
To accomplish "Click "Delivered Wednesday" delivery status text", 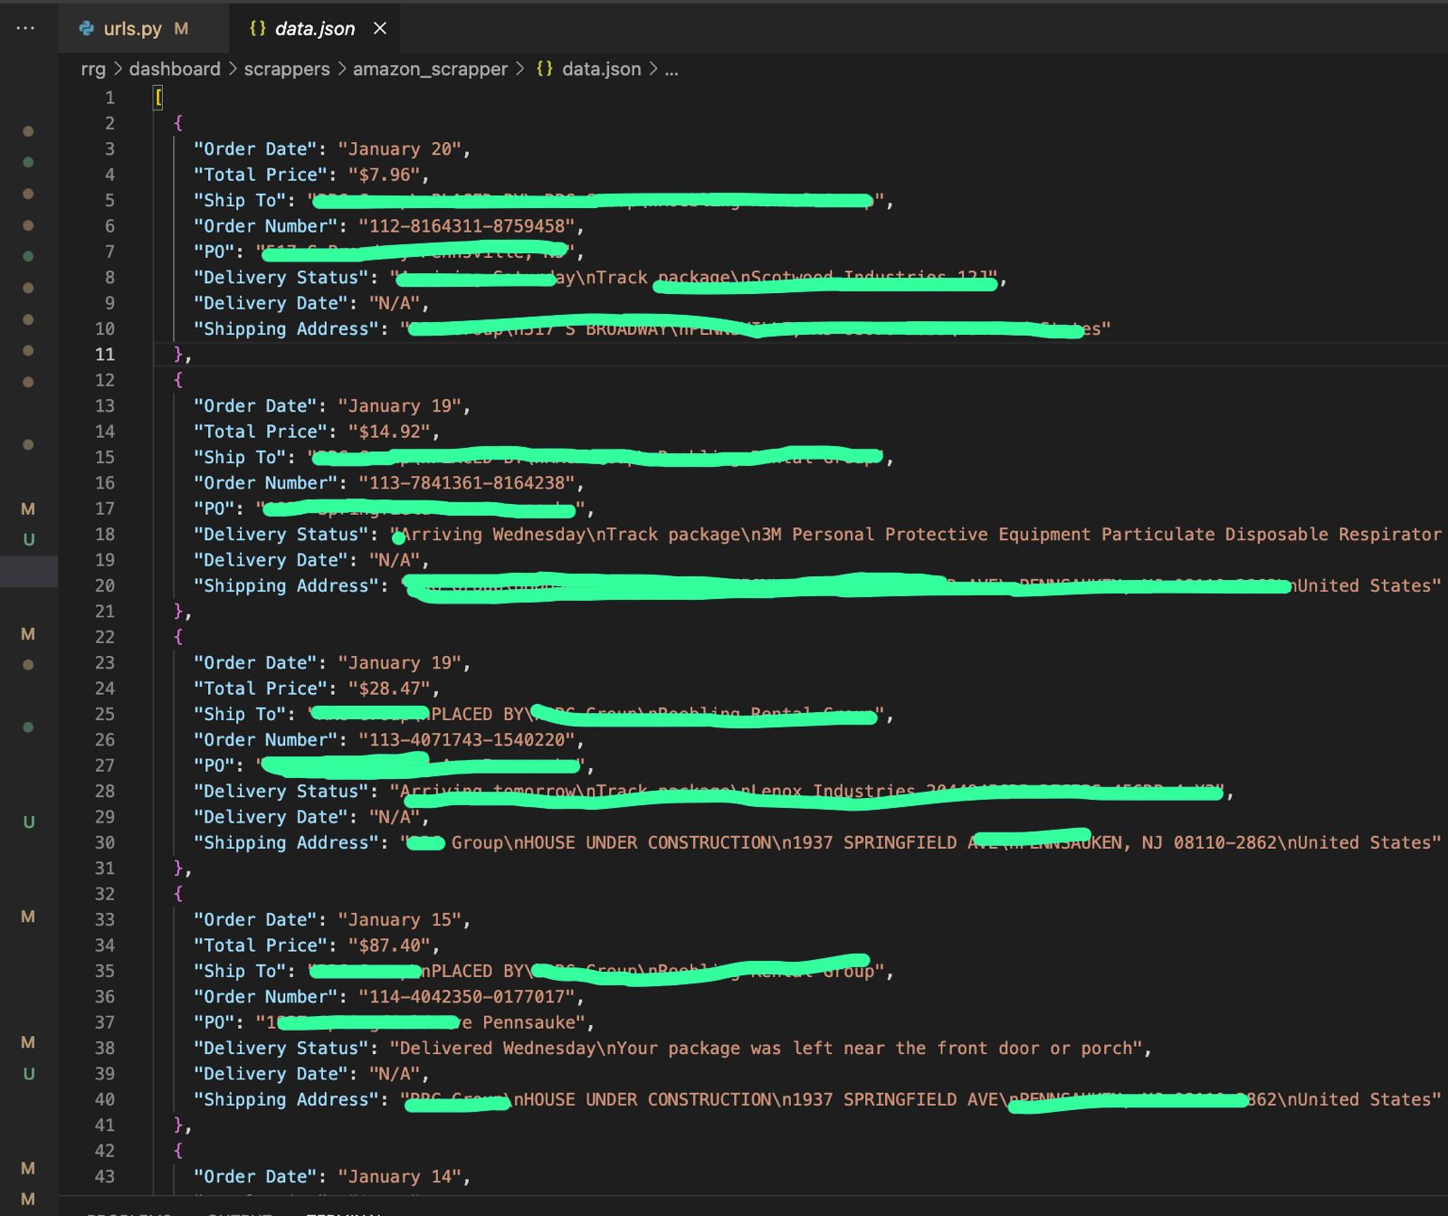I will click(499, 1049).
